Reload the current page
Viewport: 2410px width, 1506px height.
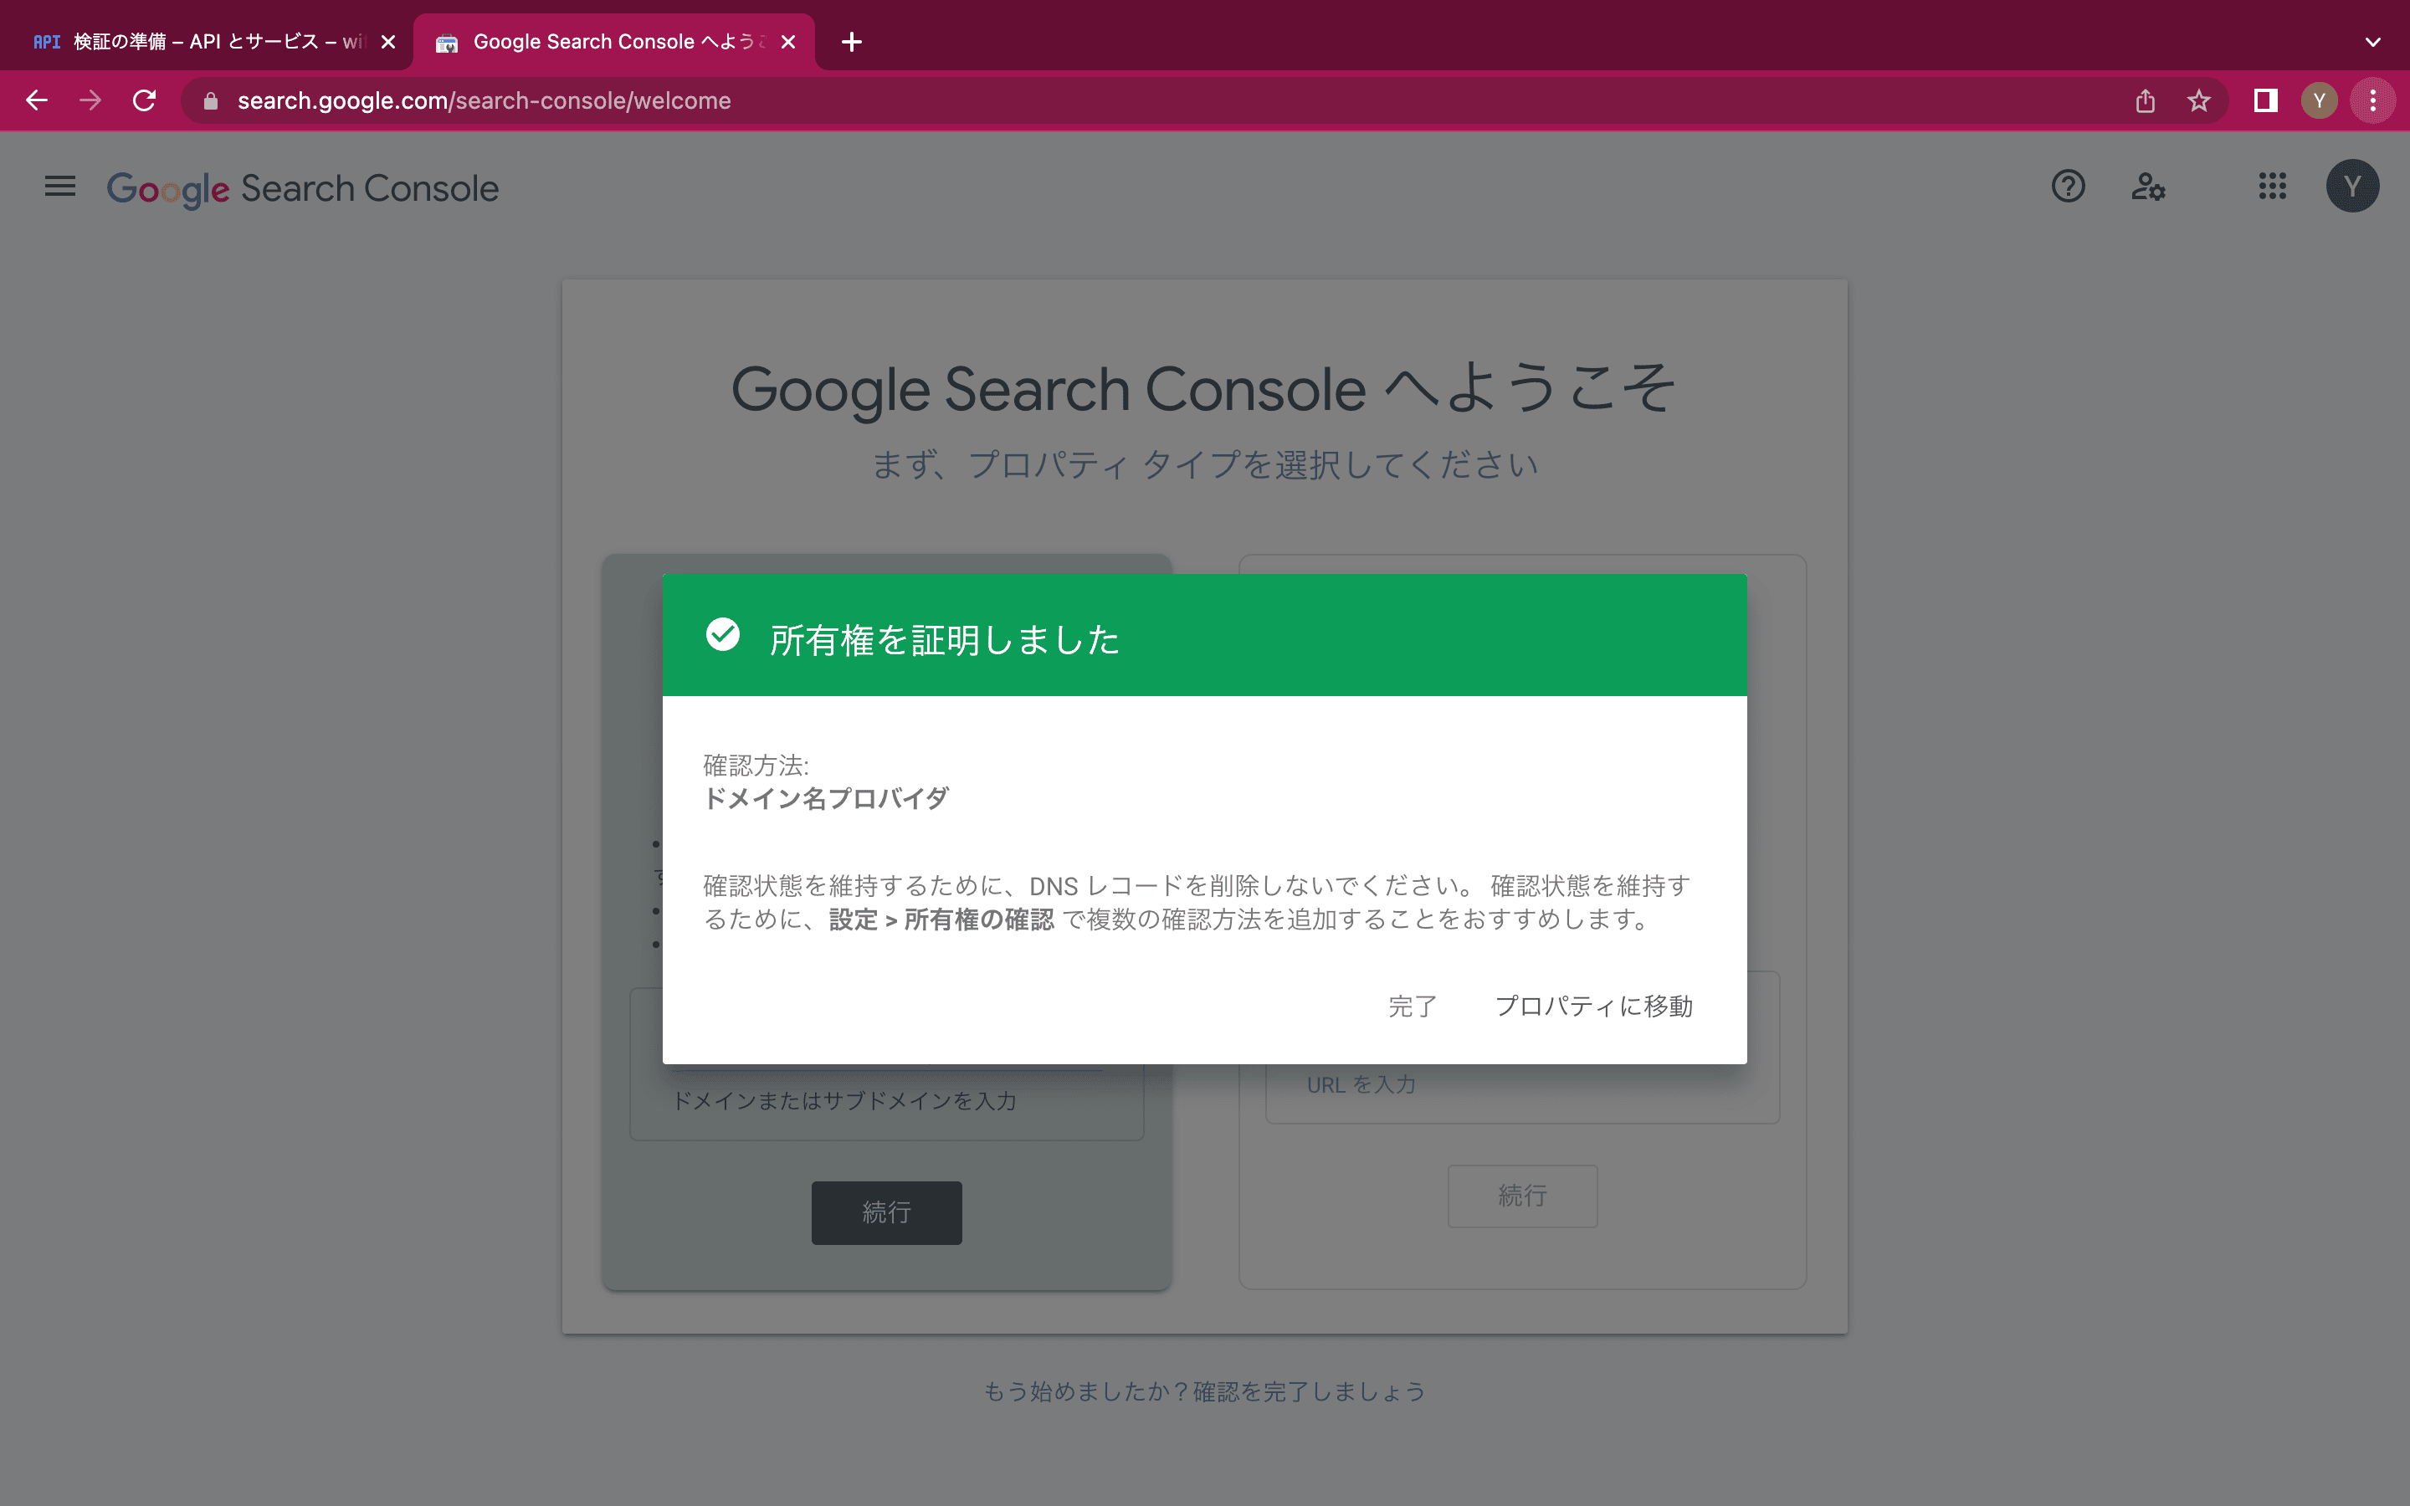click(x=145, y=100)
